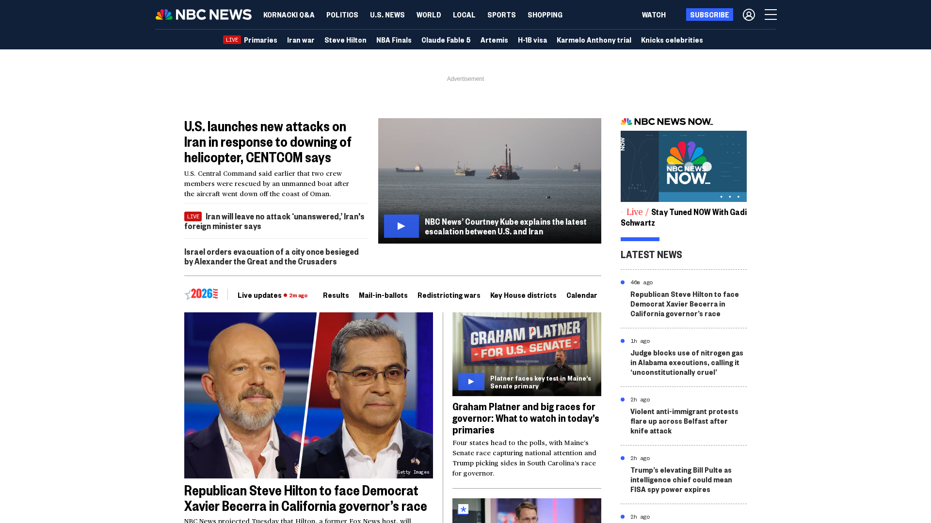Open Kornacki Q&A section
Screen dimensions: 931x523
[x=289, y=15]
